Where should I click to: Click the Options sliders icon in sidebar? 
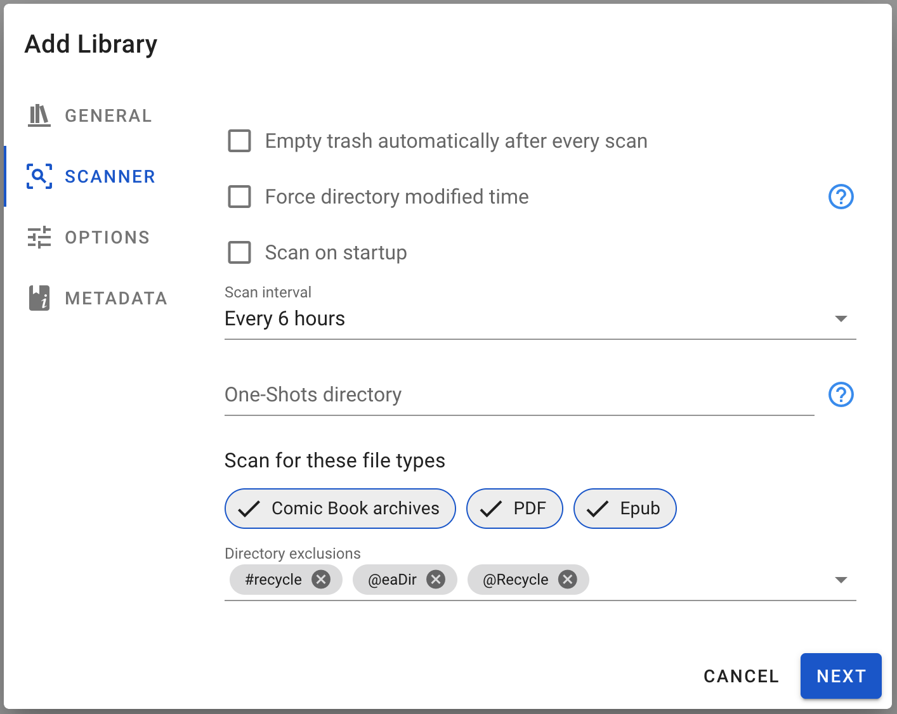point(39,237)
